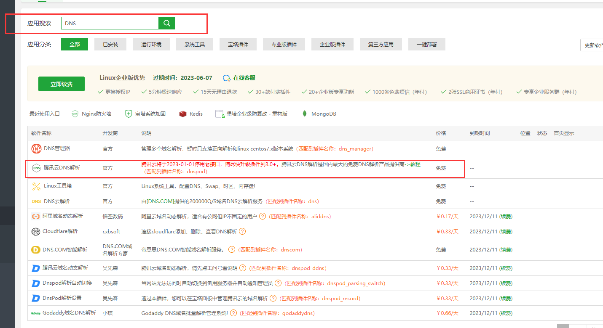Open the Nginx防火墙 recent entry label

96,114
